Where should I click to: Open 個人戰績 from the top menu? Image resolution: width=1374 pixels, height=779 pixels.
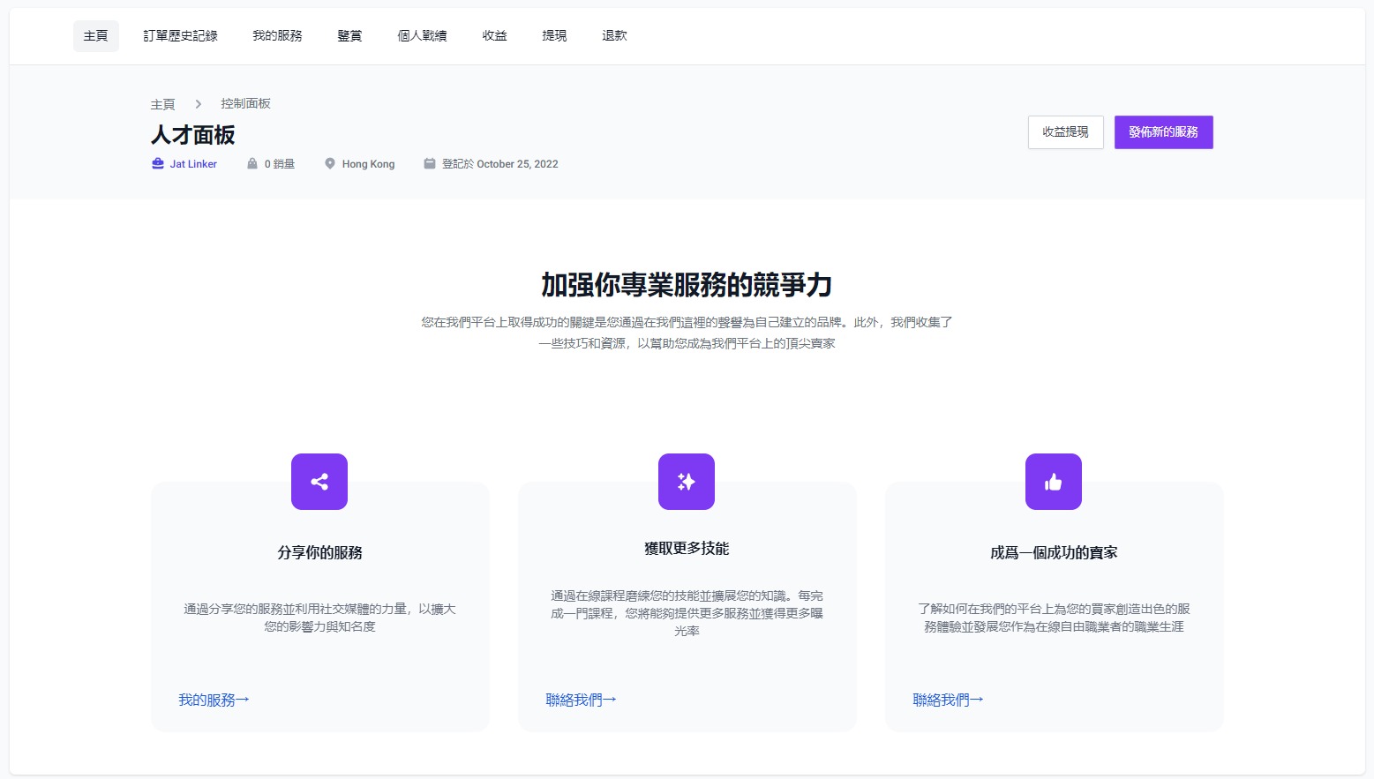click(x=422, y=36)
